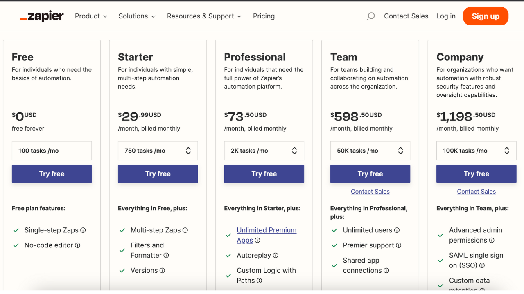Click the Team plan heading

pos(344,57)
